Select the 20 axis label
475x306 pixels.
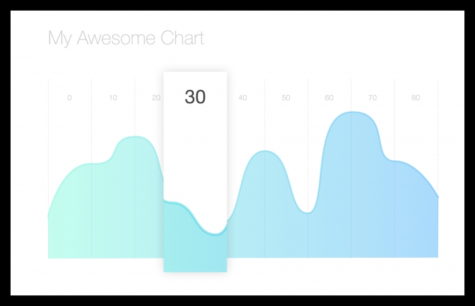click(156, 98)
